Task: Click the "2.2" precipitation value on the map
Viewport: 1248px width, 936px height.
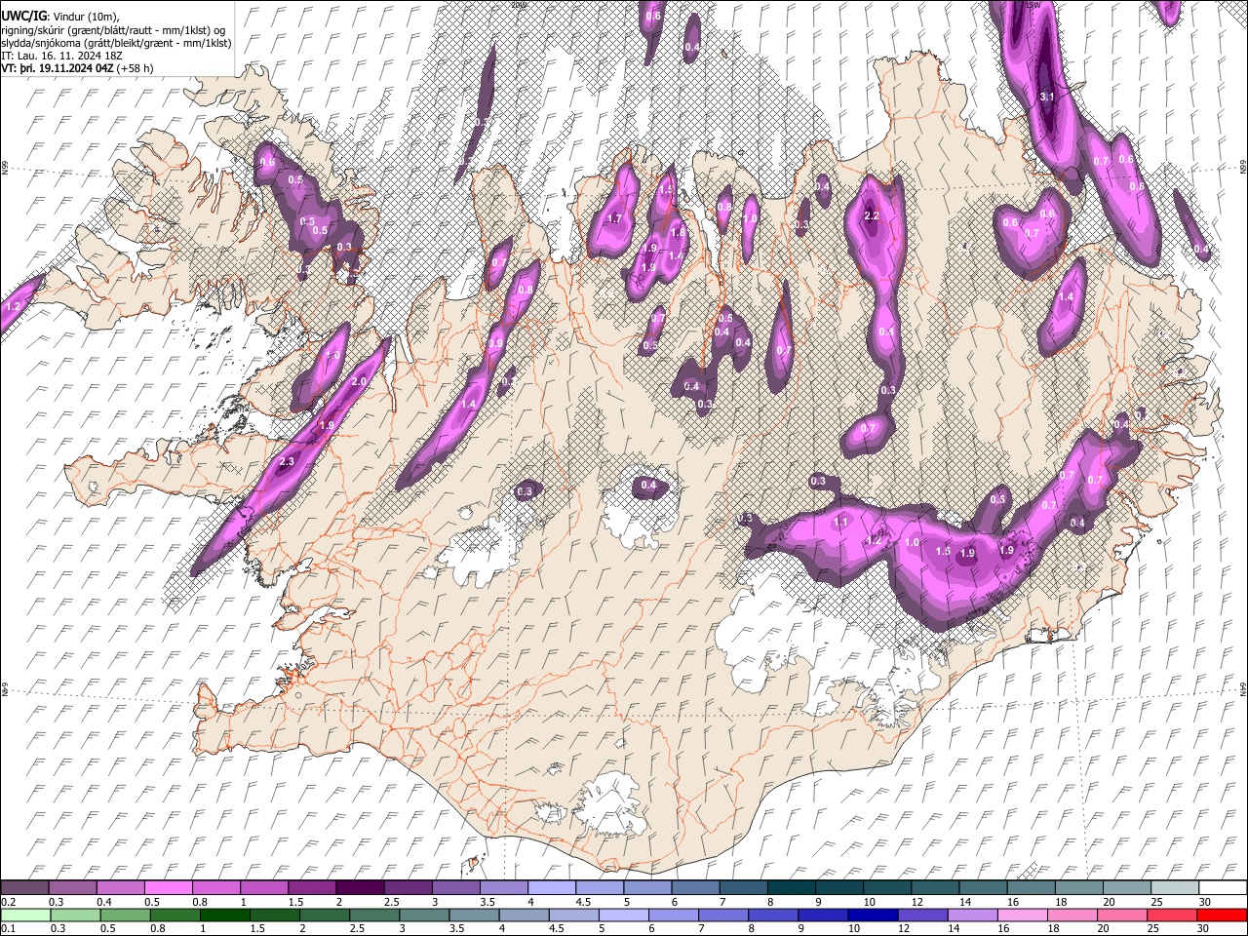Action: coord(872,215)
